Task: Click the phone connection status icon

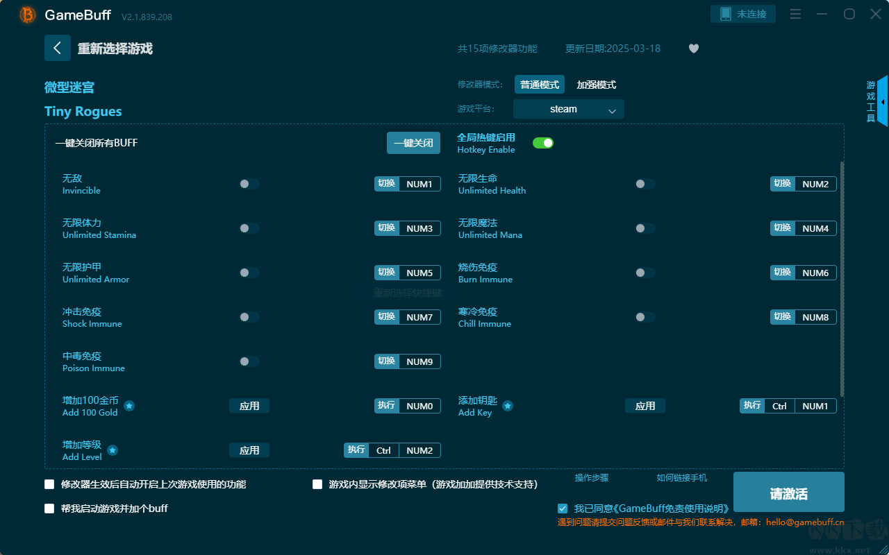Action: pos(726,14)
